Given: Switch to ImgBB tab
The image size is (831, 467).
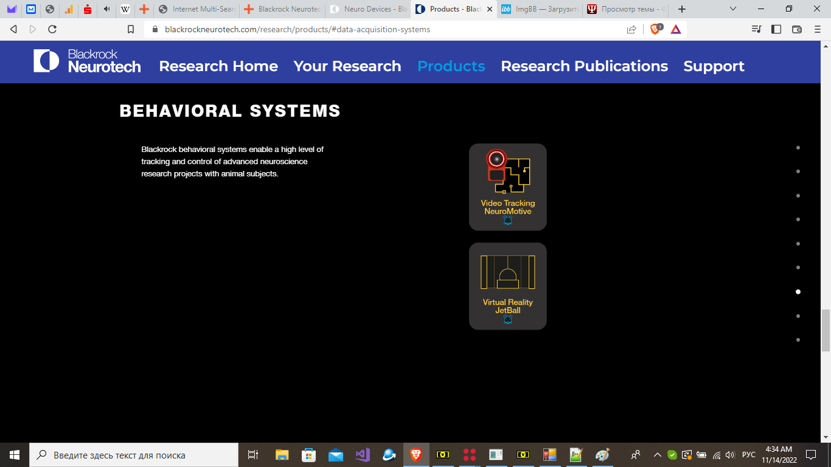Looking at the screenshot, I should pos(540,9).
